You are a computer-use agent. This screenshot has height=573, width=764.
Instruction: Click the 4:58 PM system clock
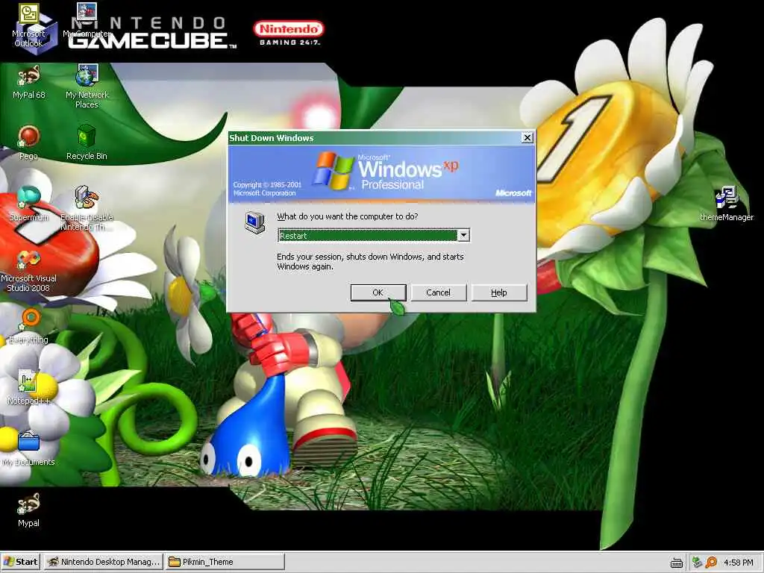[738, 563]
